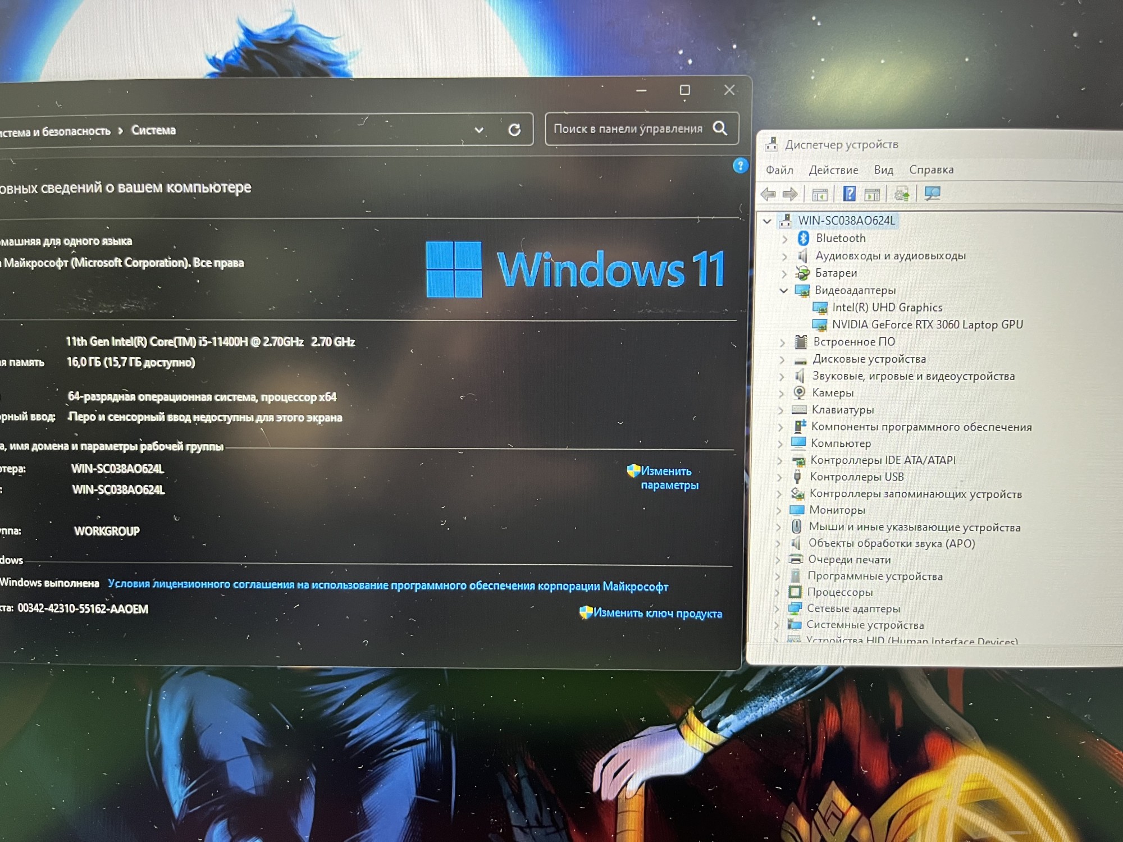Image resolution: width=1123 pixels, height=842 pixels.
Task: Click the refresh icon in address bar
Action: click(x=514, y=130)
